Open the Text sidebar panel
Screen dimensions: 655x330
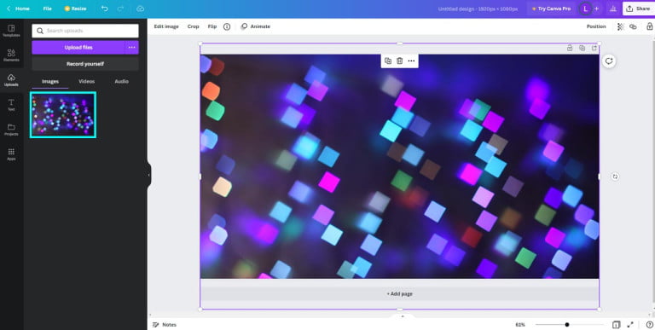[x=11, y=105]
